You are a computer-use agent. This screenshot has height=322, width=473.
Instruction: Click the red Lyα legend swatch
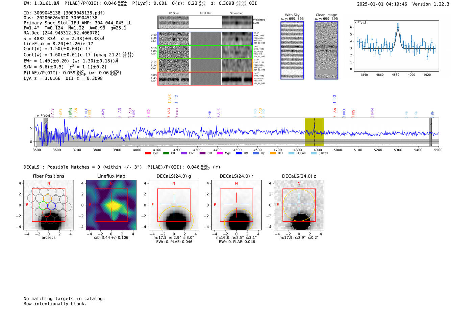pos(148,153)
